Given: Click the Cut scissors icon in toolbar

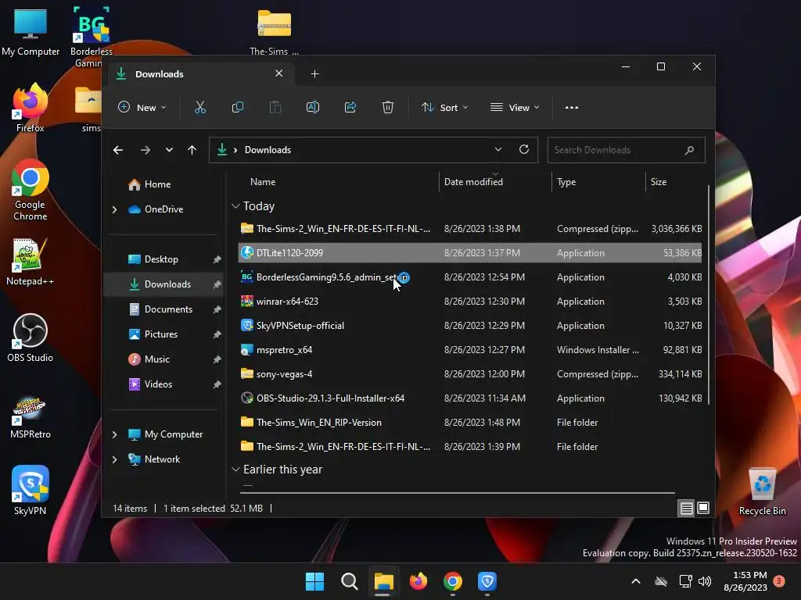Looking at the screenshot, I should tap(199, 107).
